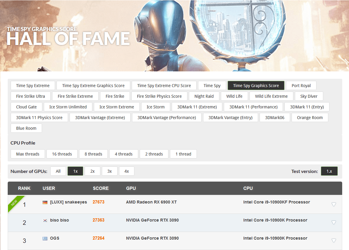
Task: Select Fire Strike Ultra benchmark
Action: tap(30, 96)
